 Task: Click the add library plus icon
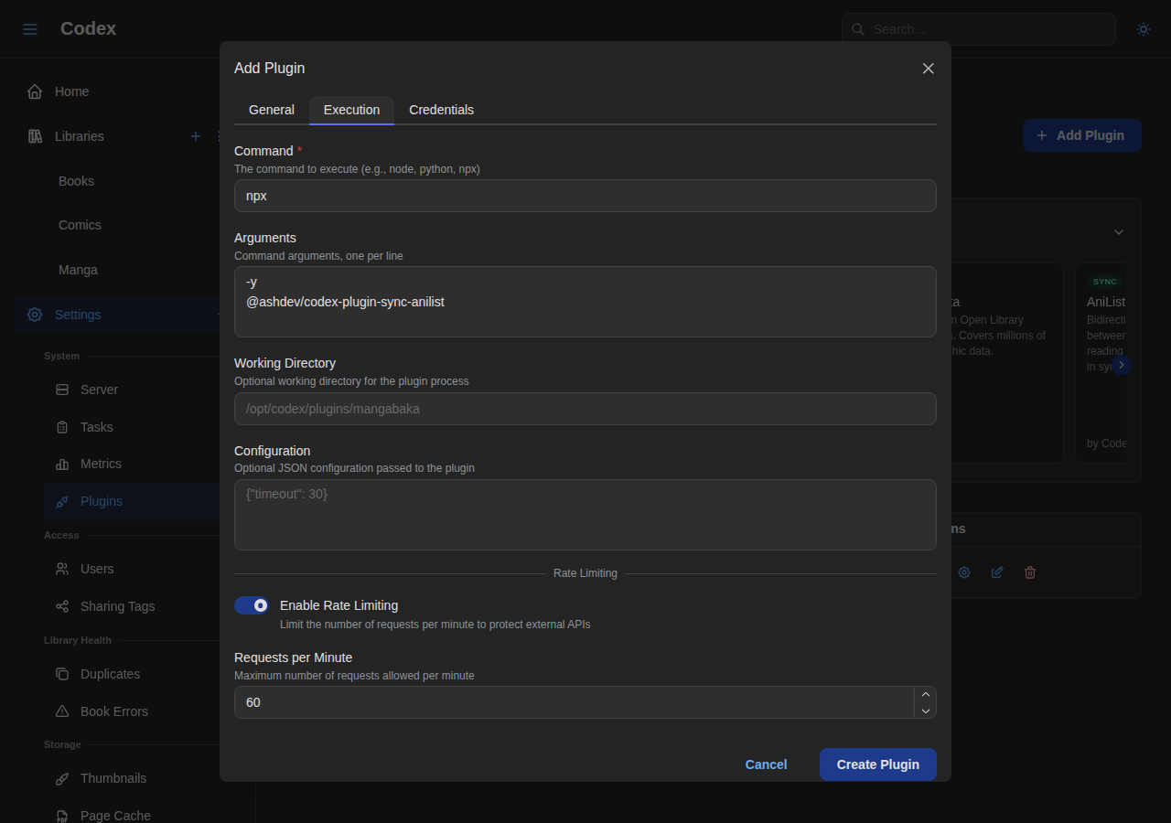(195, 136)
